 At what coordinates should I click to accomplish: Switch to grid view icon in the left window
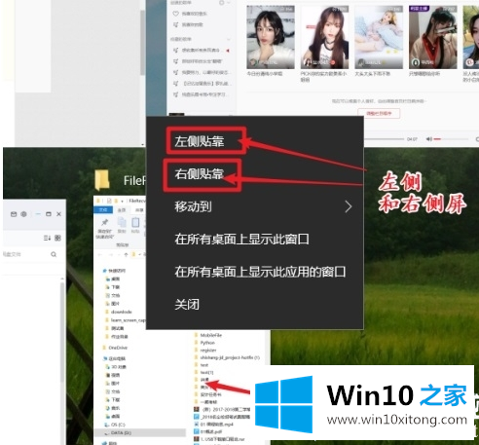pos(57,238)
